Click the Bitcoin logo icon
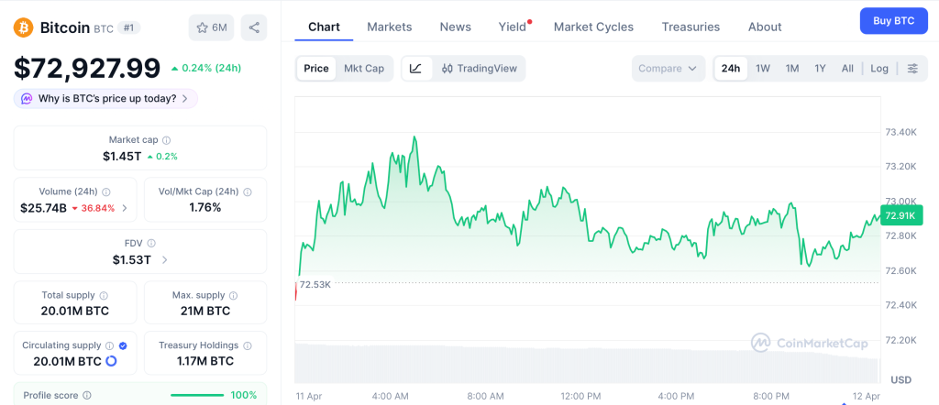This screenshot has width=939, height=405. [x=24, y=27]
